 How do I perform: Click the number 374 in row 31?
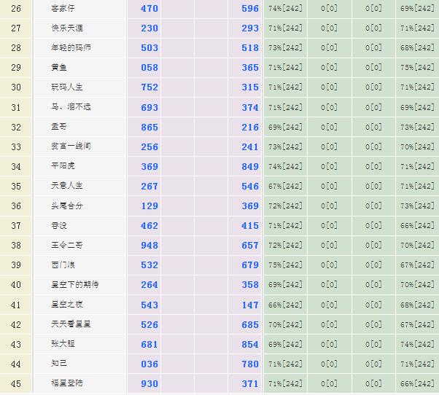tap(250, 107)
